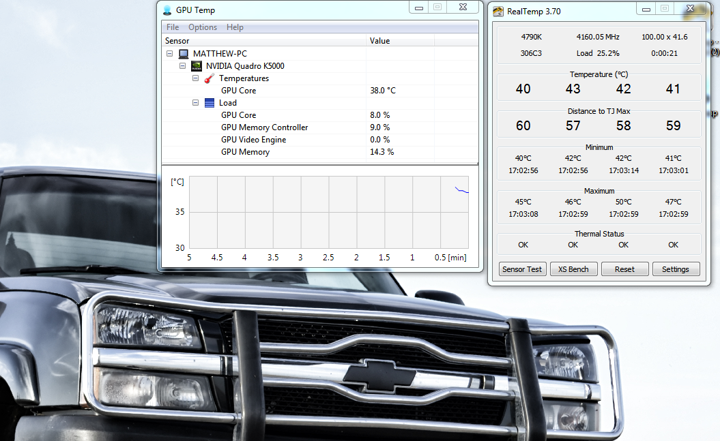The image size is (720, 441).
Task: Open the File menu in GPU Temp
Action: 173,27
